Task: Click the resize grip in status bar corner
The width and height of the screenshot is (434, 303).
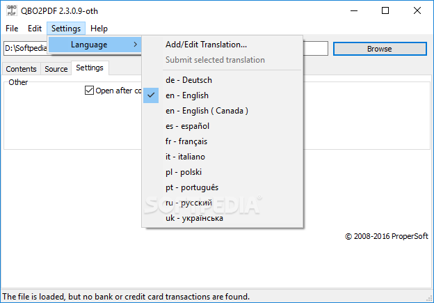Action: coord(429,298)
